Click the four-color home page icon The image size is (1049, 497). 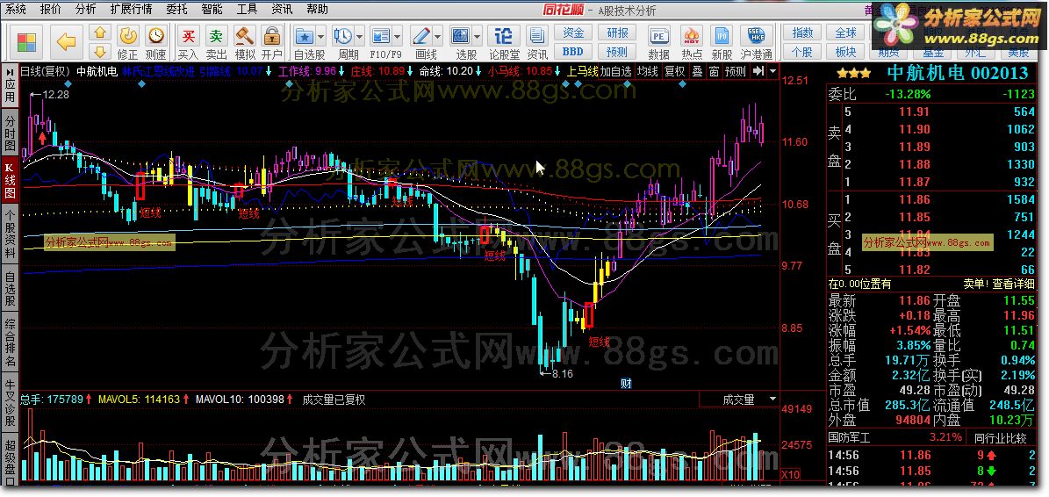26,42
